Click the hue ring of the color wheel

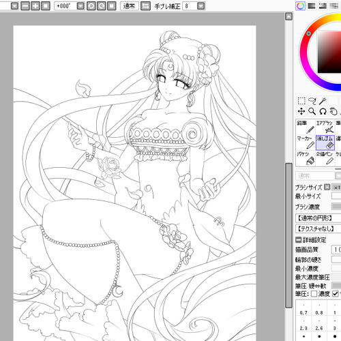(304, 53)
